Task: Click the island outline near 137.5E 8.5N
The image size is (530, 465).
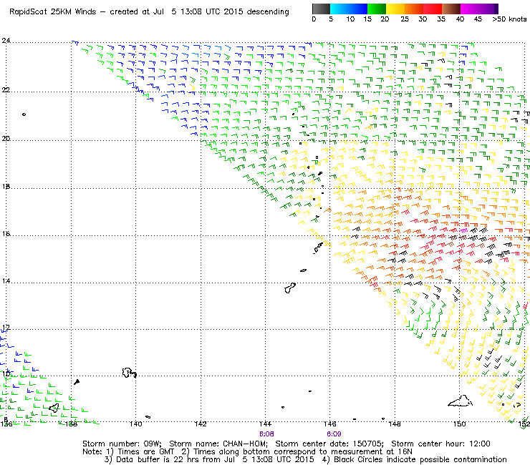Action: (54, 408)
